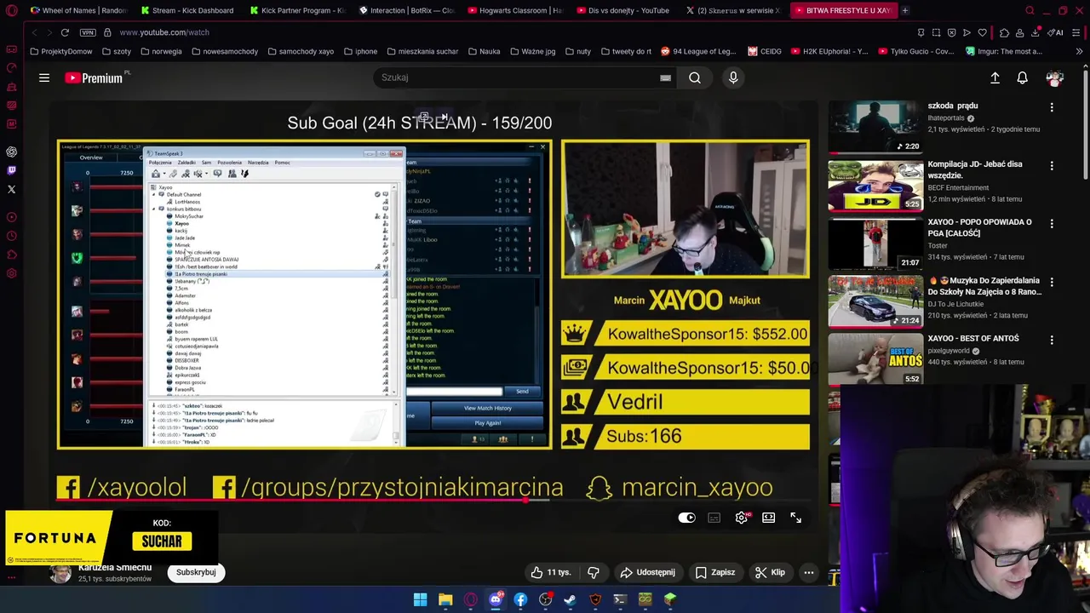
Task: Enter fullscreen video mode
Action: [x=795, y=518]
